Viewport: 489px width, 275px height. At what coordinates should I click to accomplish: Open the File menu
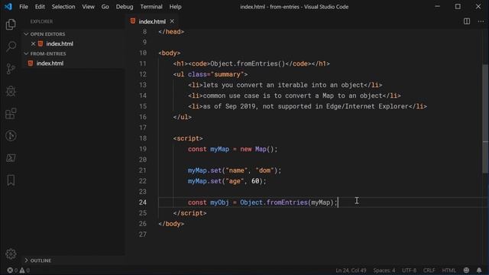point(24,7)
